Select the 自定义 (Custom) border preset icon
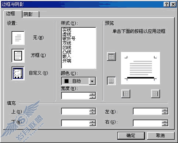The image size is (178, 143). [18, 73]
